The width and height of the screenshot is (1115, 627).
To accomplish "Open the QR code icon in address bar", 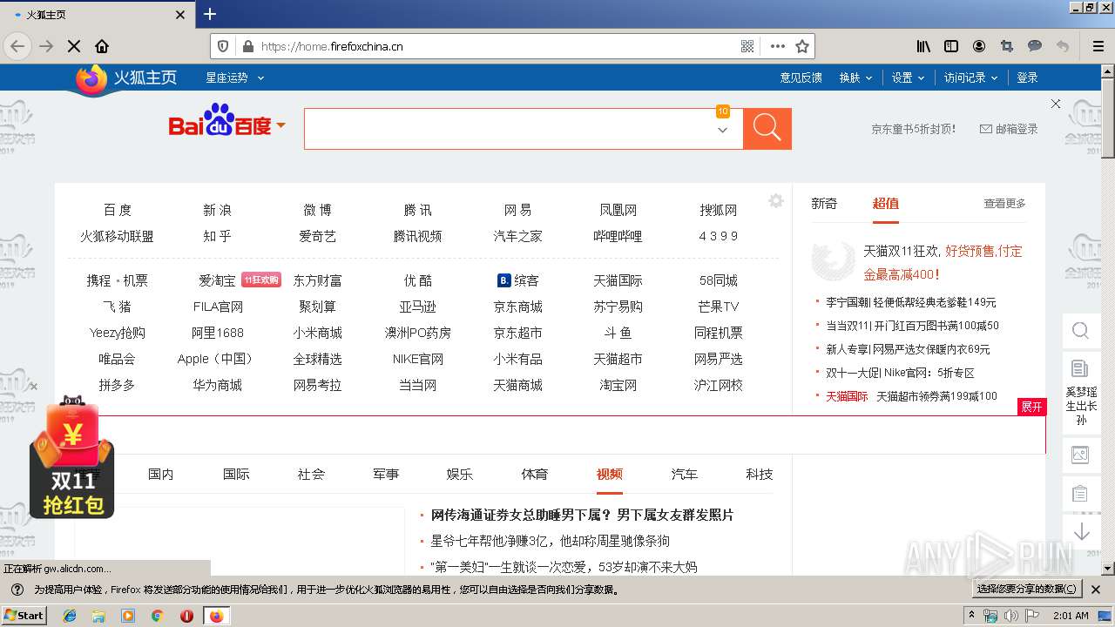I will (x=747, y=46).
